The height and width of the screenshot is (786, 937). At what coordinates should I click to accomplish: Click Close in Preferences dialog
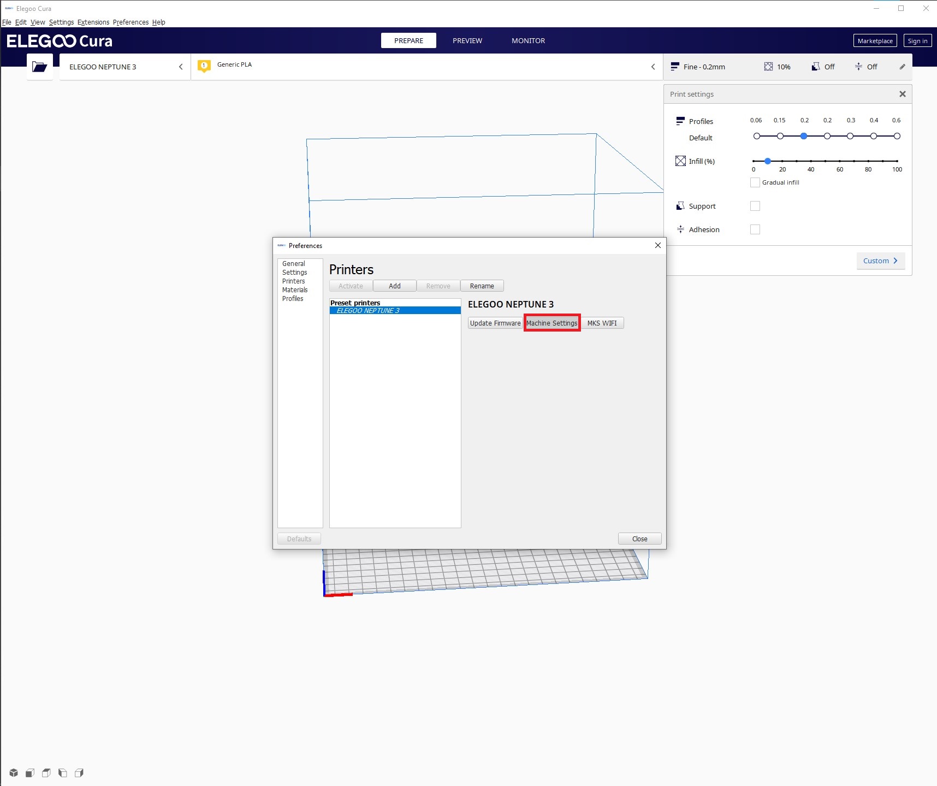point(639,539)
